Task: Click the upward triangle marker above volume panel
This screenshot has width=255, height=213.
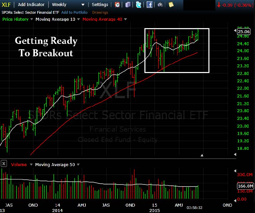Action: pyautogui.click(x=202, y=155)
